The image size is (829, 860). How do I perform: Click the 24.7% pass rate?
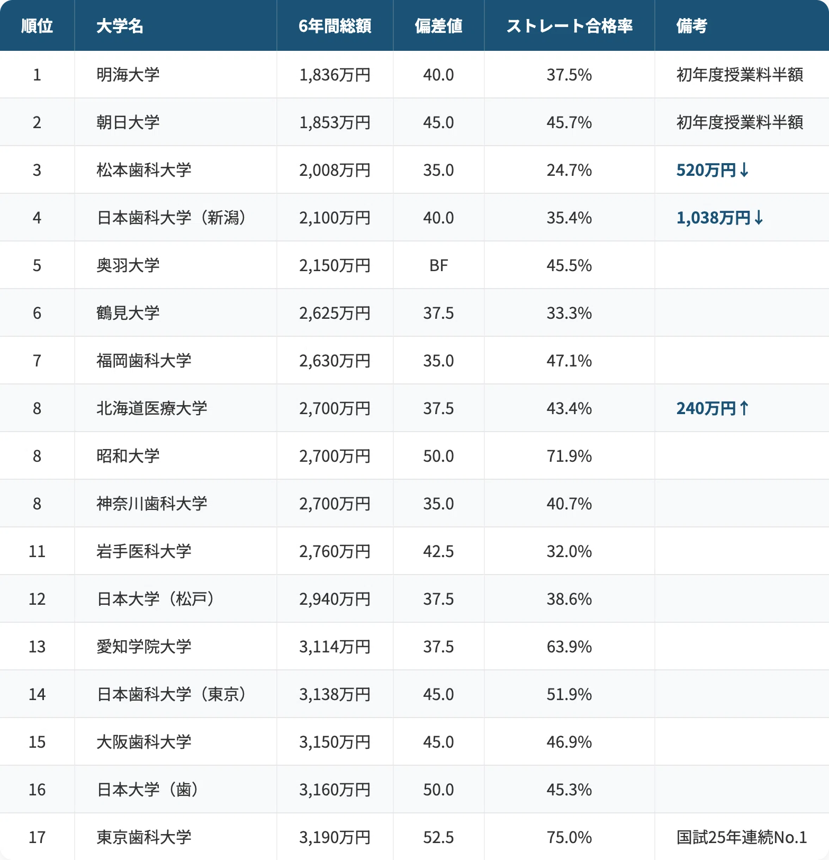[570, 170]
